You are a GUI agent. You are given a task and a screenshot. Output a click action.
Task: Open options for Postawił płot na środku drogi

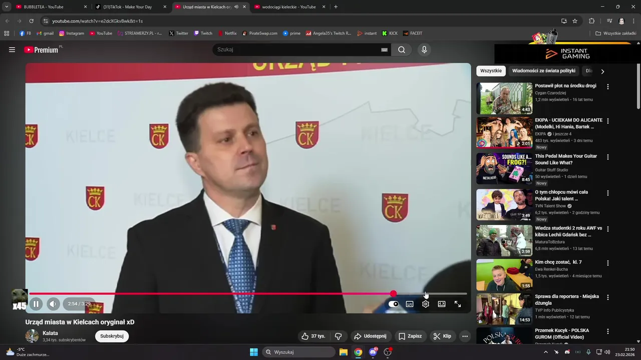pyautogui.click(x=608, y=86)
